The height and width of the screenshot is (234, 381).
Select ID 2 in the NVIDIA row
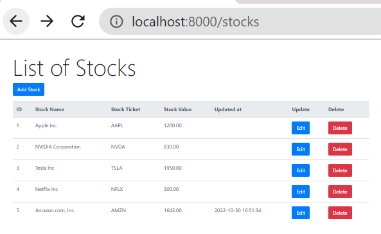[17, 147]
